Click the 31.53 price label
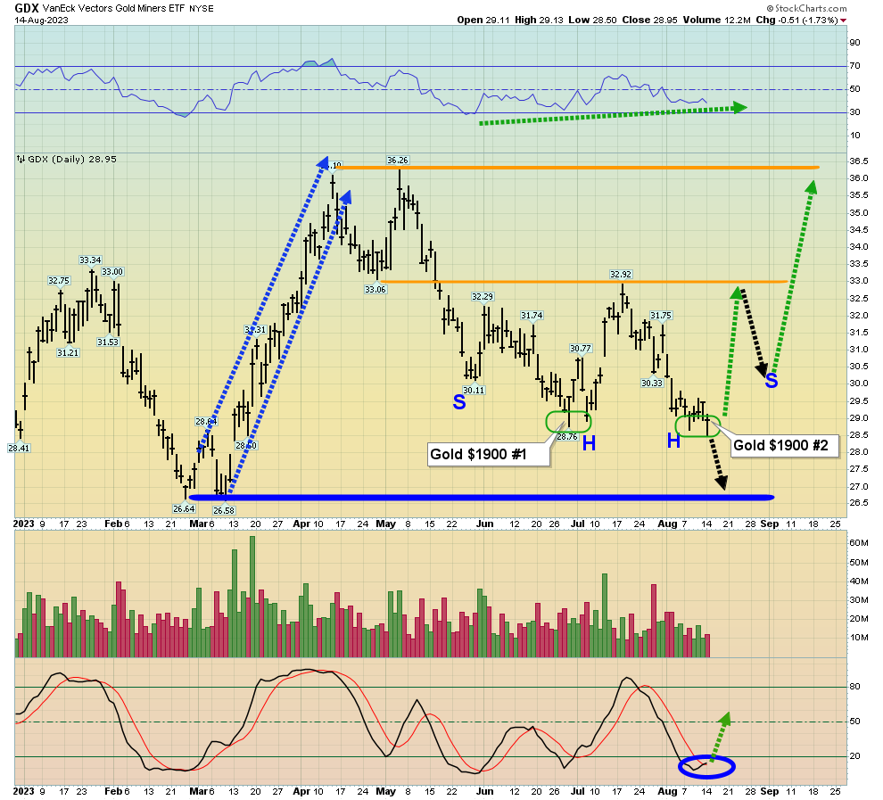The height and width of the screenshot is (800, 883). [x=108, y=342]
